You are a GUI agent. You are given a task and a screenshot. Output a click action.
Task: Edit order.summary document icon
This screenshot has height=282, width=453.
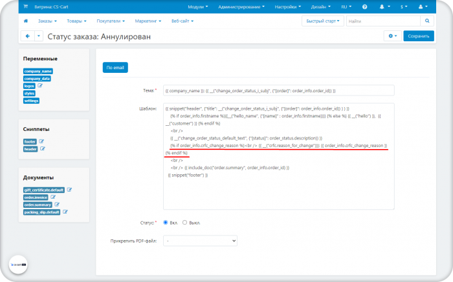pos(57,205)
